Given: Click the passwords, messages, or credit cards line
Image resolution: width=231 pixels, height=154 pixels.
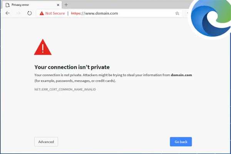Looking at the screenshot, I should (x=75, y=81).
